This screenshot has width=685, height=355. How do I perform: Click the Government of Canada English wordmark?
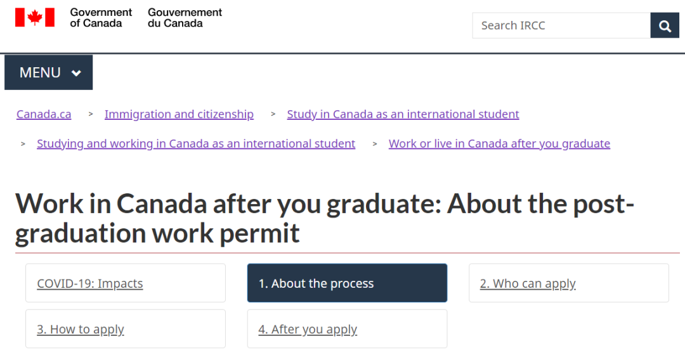click(x=101, y=18)
